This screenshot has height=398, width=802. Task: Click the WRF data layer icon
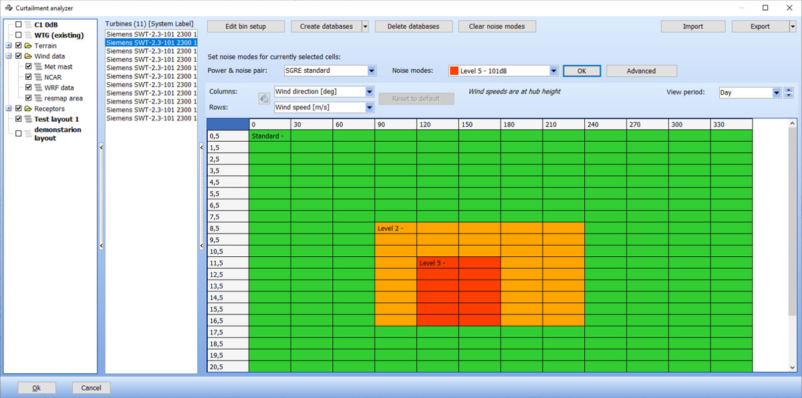[39, 88]
